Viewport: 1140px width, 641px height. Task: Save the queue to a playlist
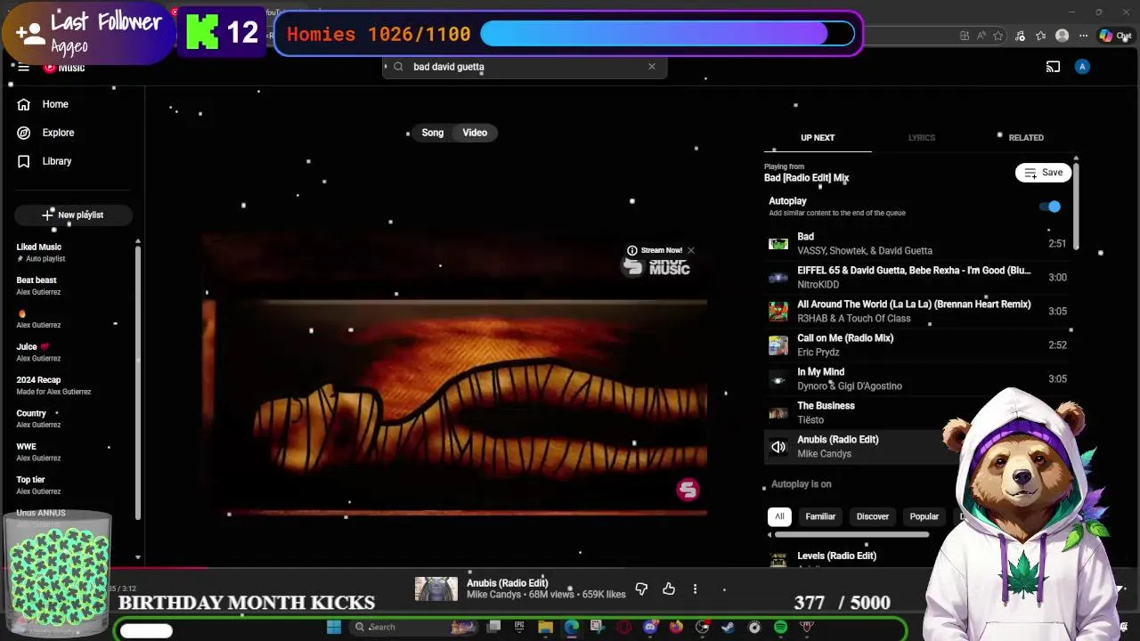(1043, 173)
